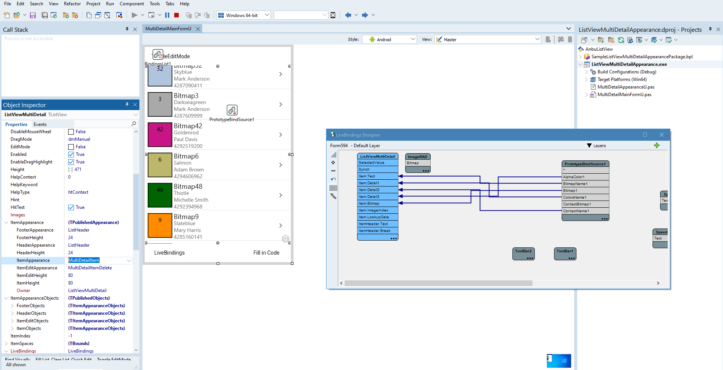The height and width of the screenshot is (370, 723).
Task: Click the LiveBindings button on the form
Action: (x=169, y=253)
